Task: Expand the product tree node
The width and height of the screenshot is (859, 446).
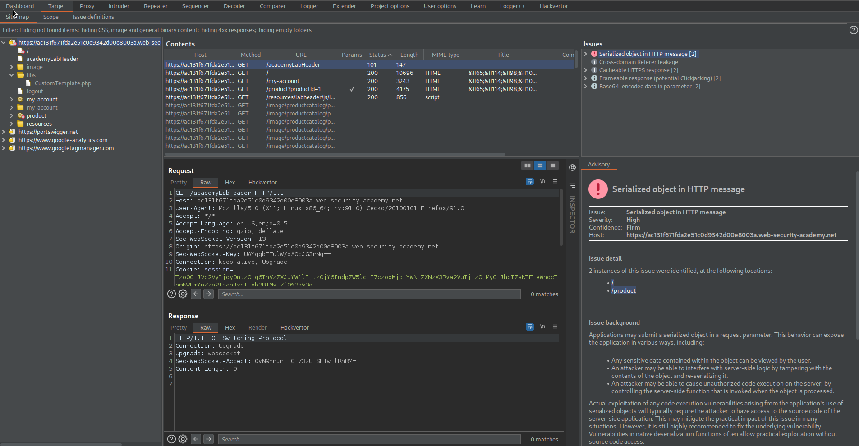Action: coord(12,115)
